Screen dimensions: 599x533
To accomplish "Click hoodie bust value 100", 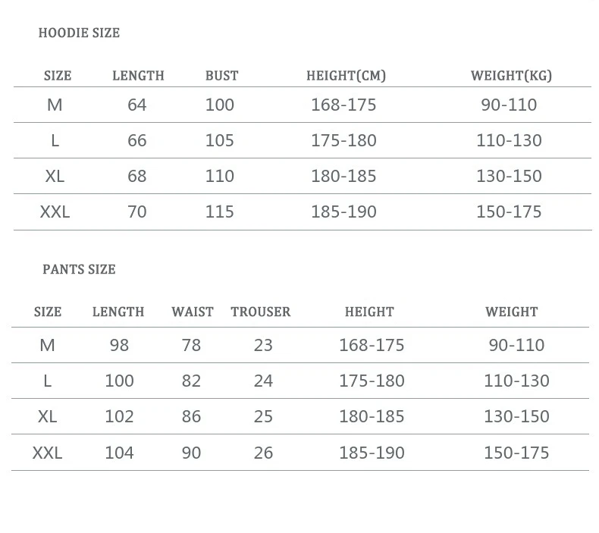I will [220, 105].
